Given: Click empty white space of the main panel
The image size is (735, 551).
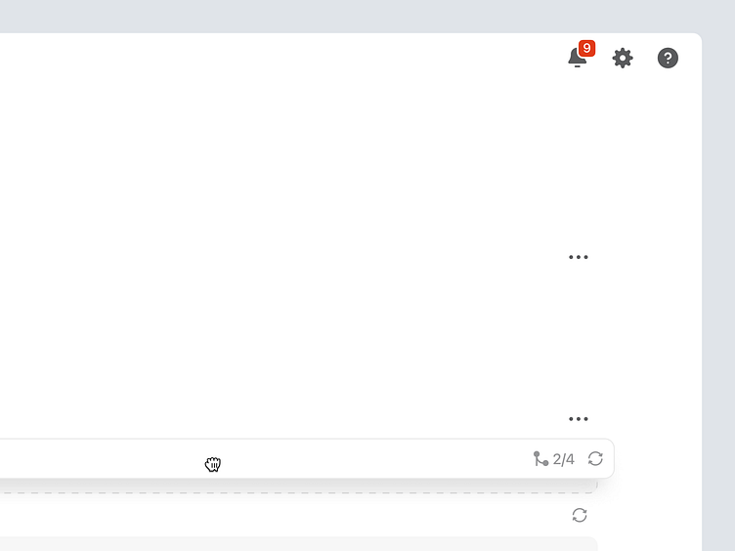Looking at the screenshot, I should click(x=293, y=195).
